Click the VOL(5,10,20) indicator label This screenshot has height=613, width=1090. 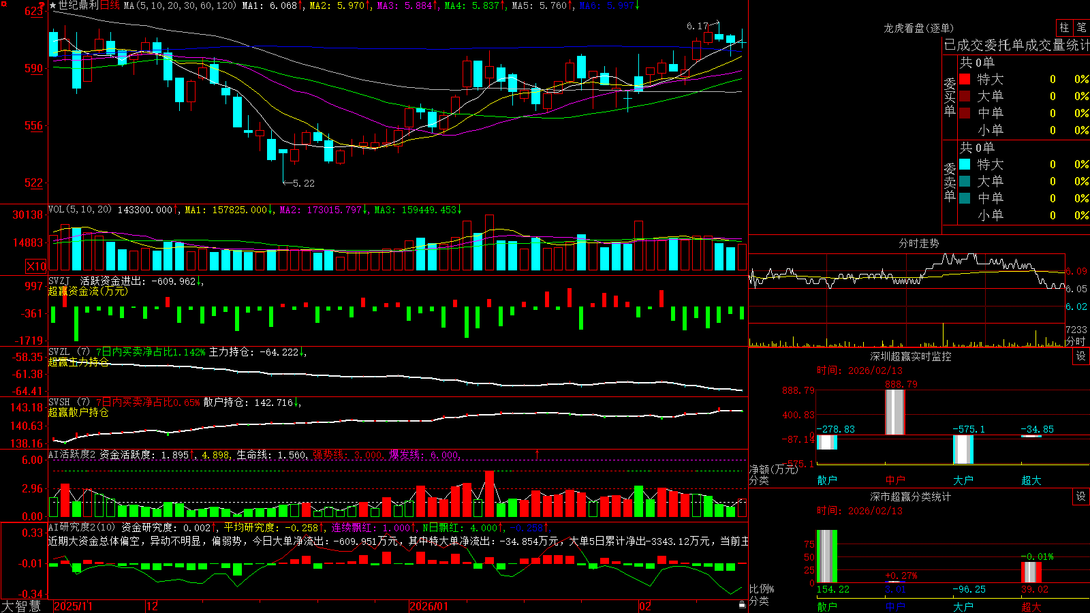80,209
